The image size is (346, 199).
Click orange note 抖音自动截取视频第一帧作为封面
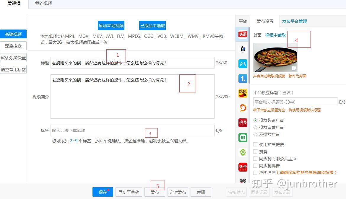click(x=280, y=76)
